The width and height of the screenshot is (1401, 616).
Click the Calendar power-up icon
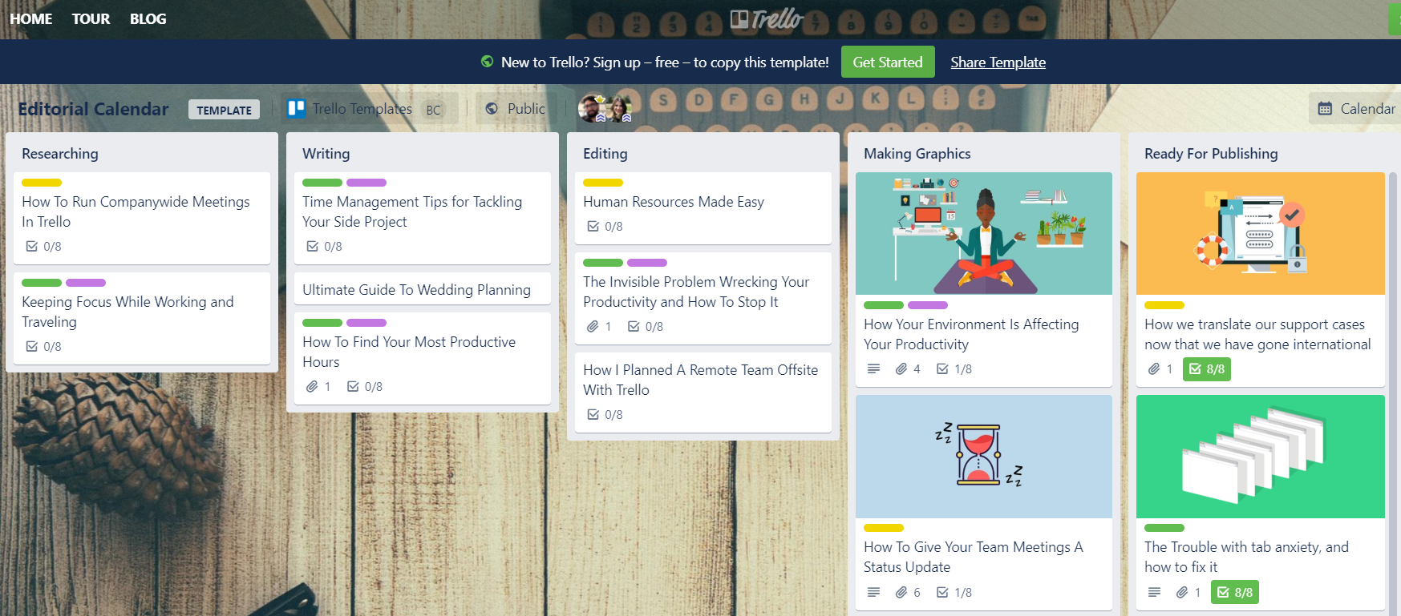pos(1325,108)
